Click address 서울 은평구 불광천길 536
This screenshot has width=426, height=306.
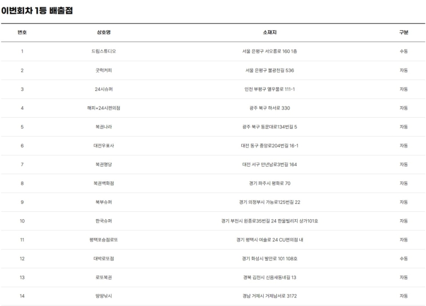coord(269,70)
